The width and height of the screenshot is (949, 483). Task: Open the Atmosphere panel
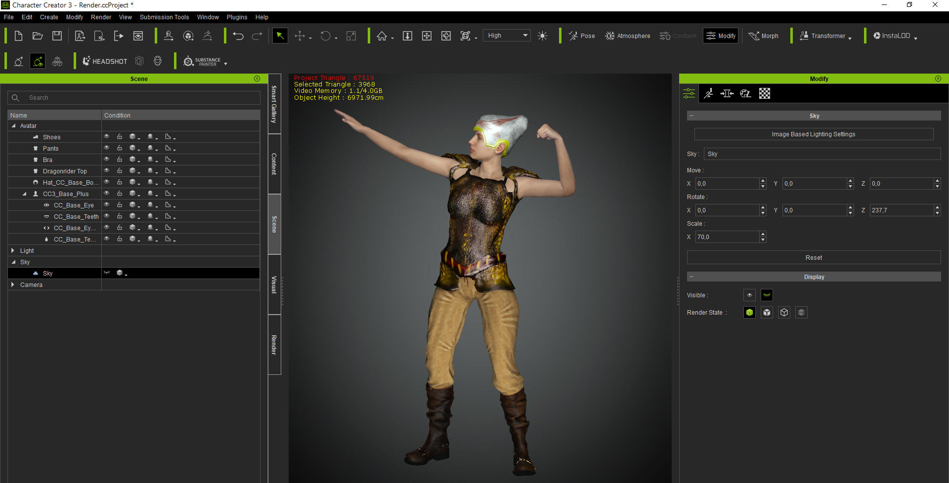coord(627,36)
